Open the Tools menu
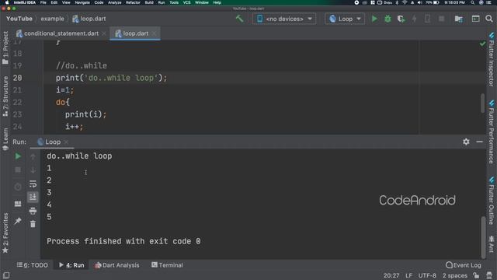This screenshot has width=497, height=280. [174, 2]
